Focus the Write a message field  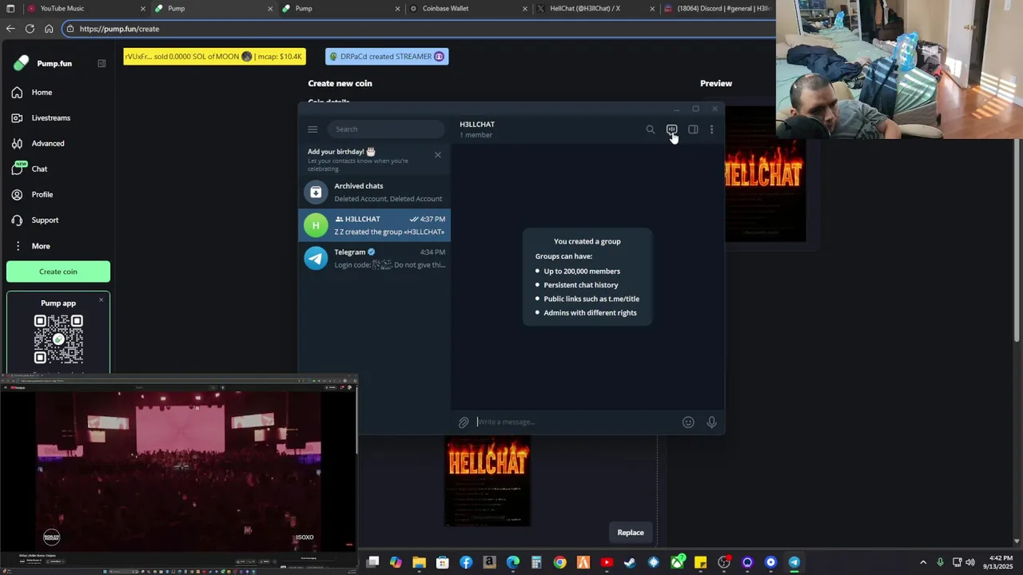click(x=575, y=422)
